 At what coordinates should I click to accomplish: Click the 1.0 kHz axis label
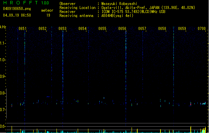click(3, 60)
